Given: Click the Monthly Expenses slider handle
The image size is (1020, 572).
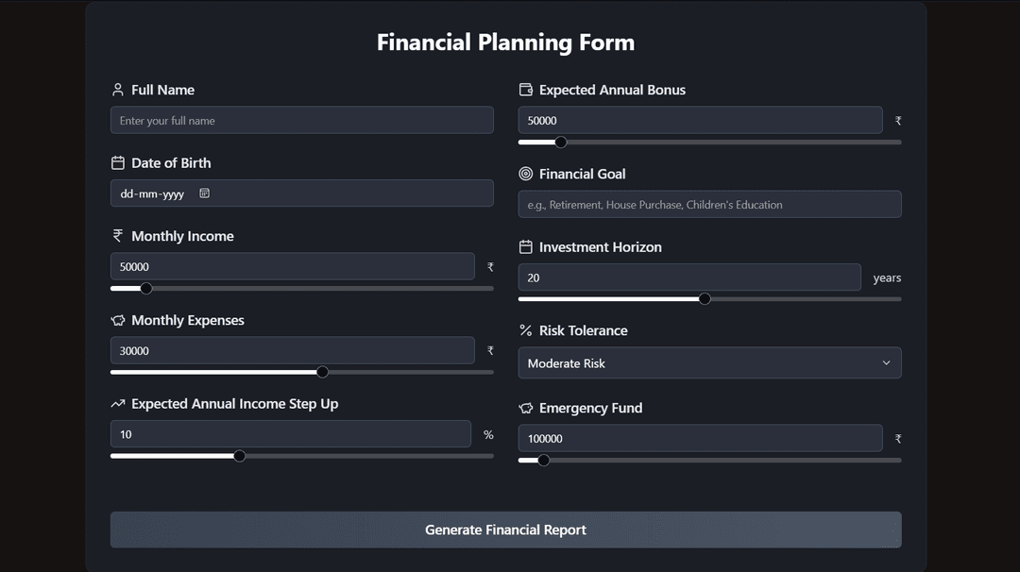Looking at the screenshot, I should tap(322, 372).
